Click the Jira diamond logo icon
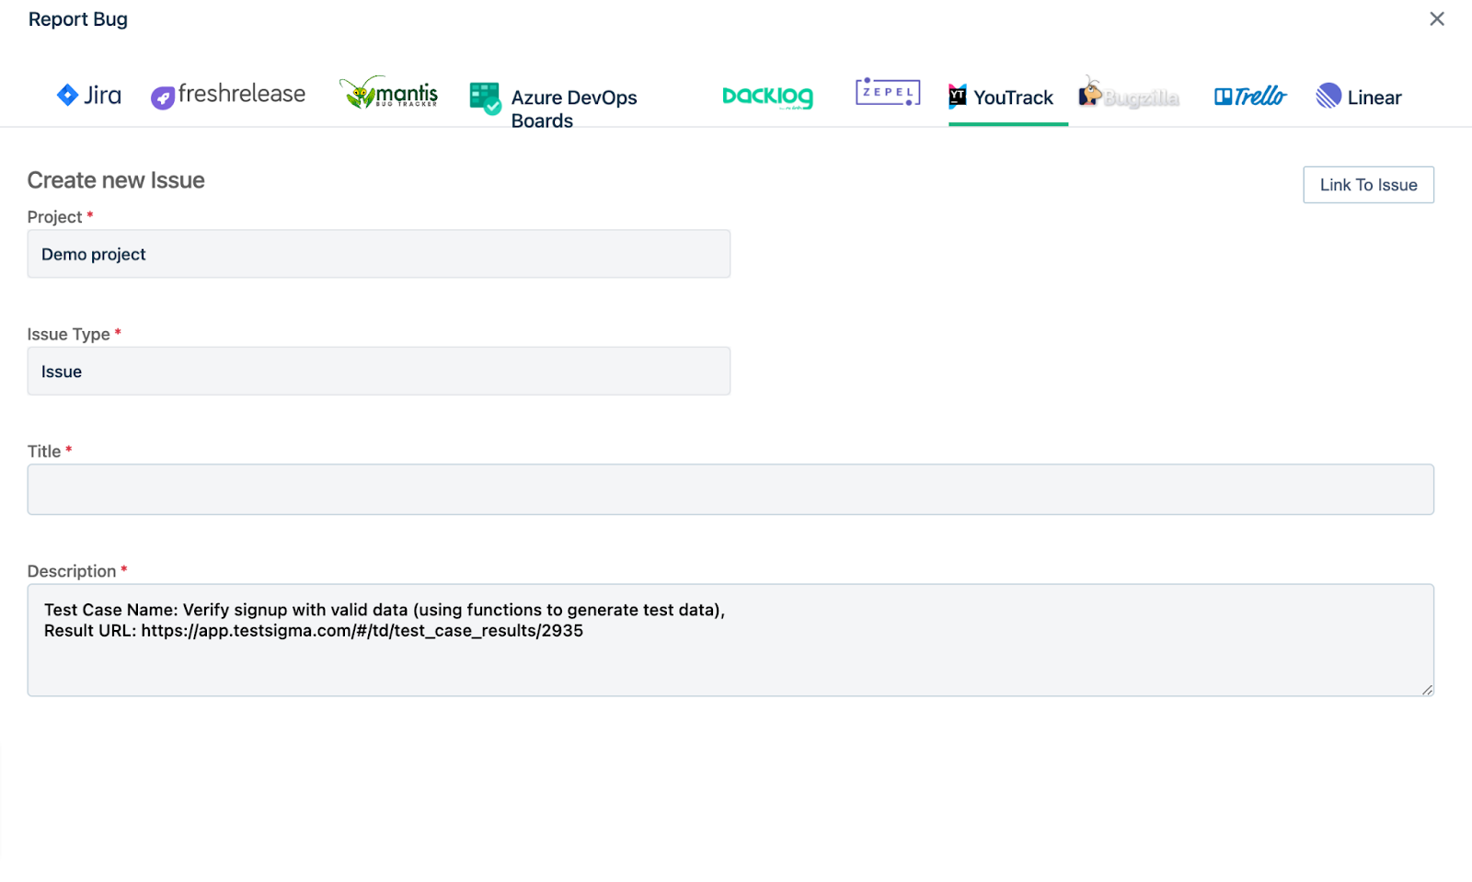 pyautogui.click(x=67, y=95)
